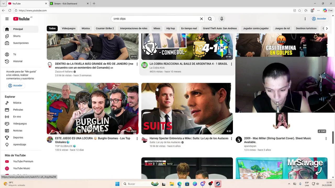Select the Counter-Strike 2 filter chip
The height and width of the screenshot is (188, 335).
(105, 28)
